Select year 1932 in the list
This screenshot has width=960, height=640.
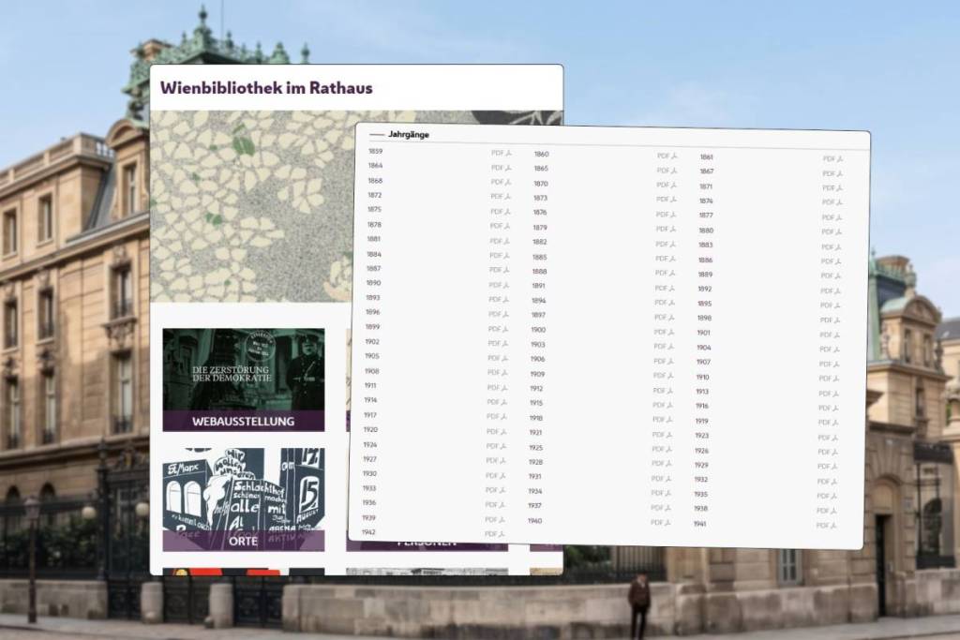[701, 480]
